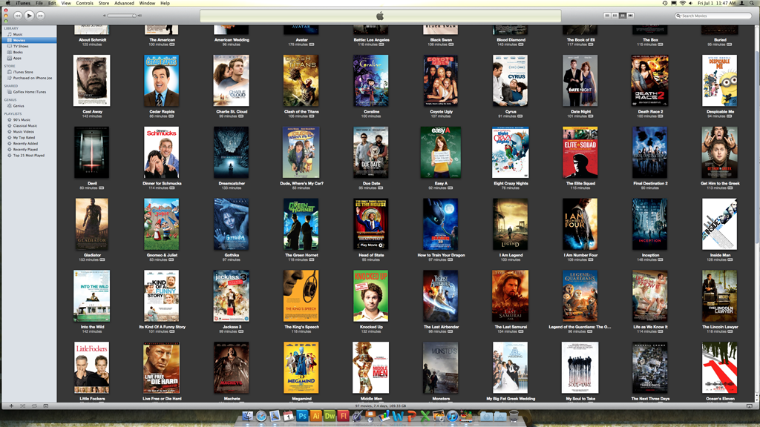760x427 pixels.
Task: Launch Safari from the Dock
Action: (261, 416)
